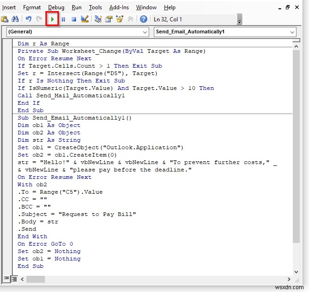Click the '.Subject = "Request to Pay Bill"' line
The height and width of the screenshot is (292, 309).
pos(77,214)
